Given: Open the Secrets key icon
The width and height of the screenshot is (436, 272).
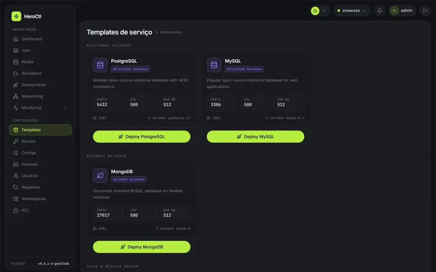Looking at the screenshot, I should click(x=16, y=141).
